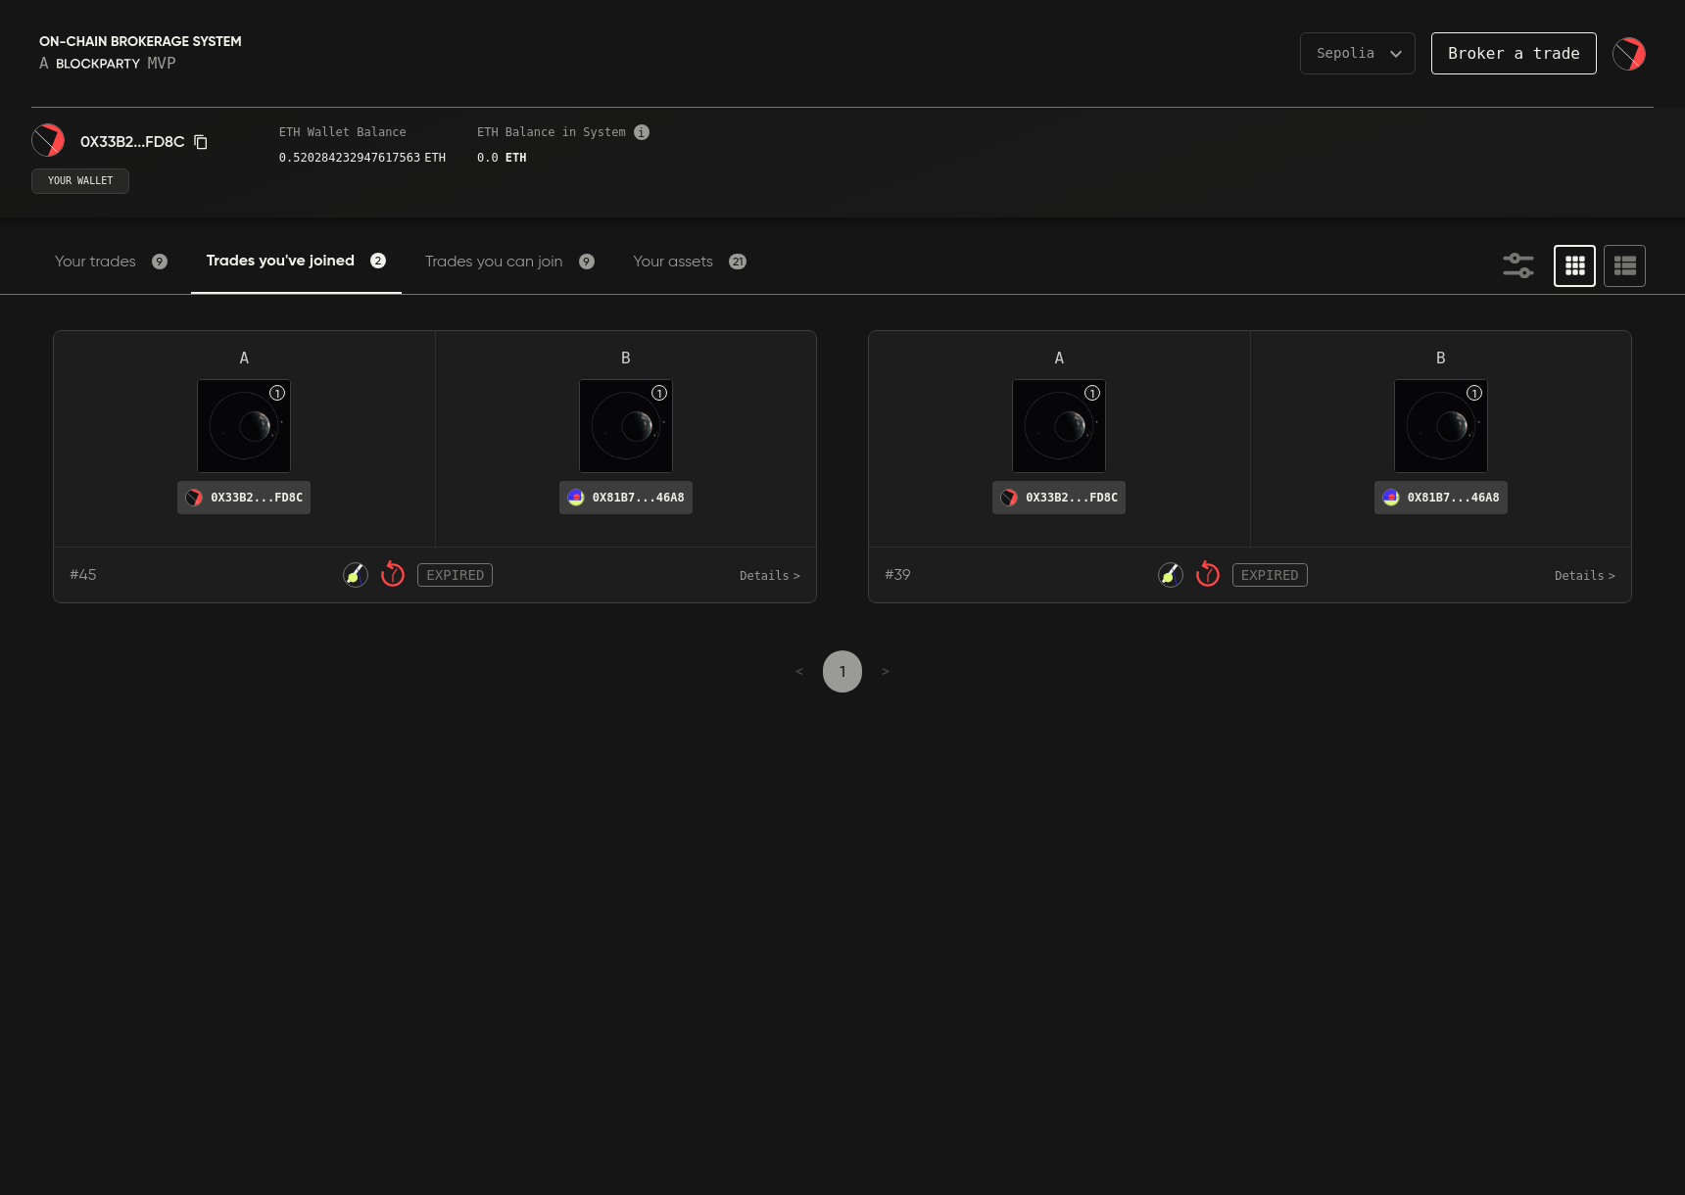Open Details for trade #45
Viewport: 1685px width, 1195px height.
coord(769,576)
